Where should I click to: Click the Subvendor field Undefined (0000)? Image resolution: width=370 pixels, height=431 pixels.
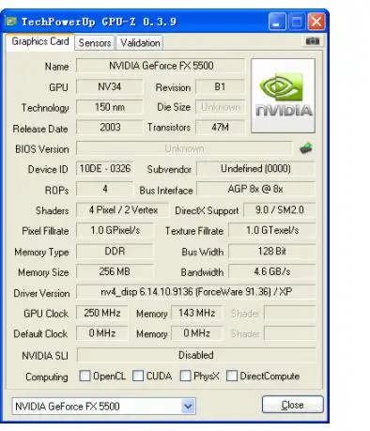(x=255, y=169)
